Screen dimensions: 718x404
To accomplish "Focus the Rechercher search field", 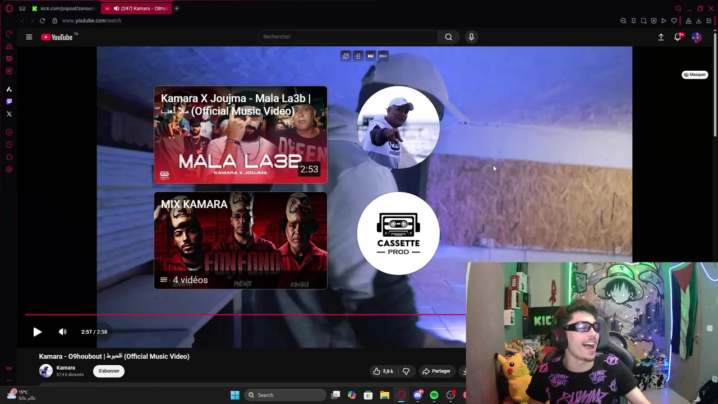I will coord(348,37).
